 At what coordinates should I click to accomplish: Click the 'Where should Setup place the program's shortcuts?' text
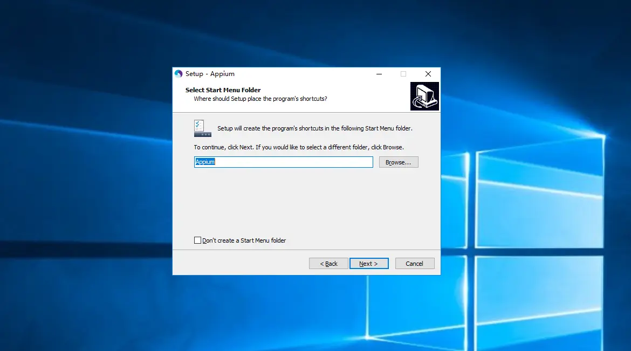[260, 99]
